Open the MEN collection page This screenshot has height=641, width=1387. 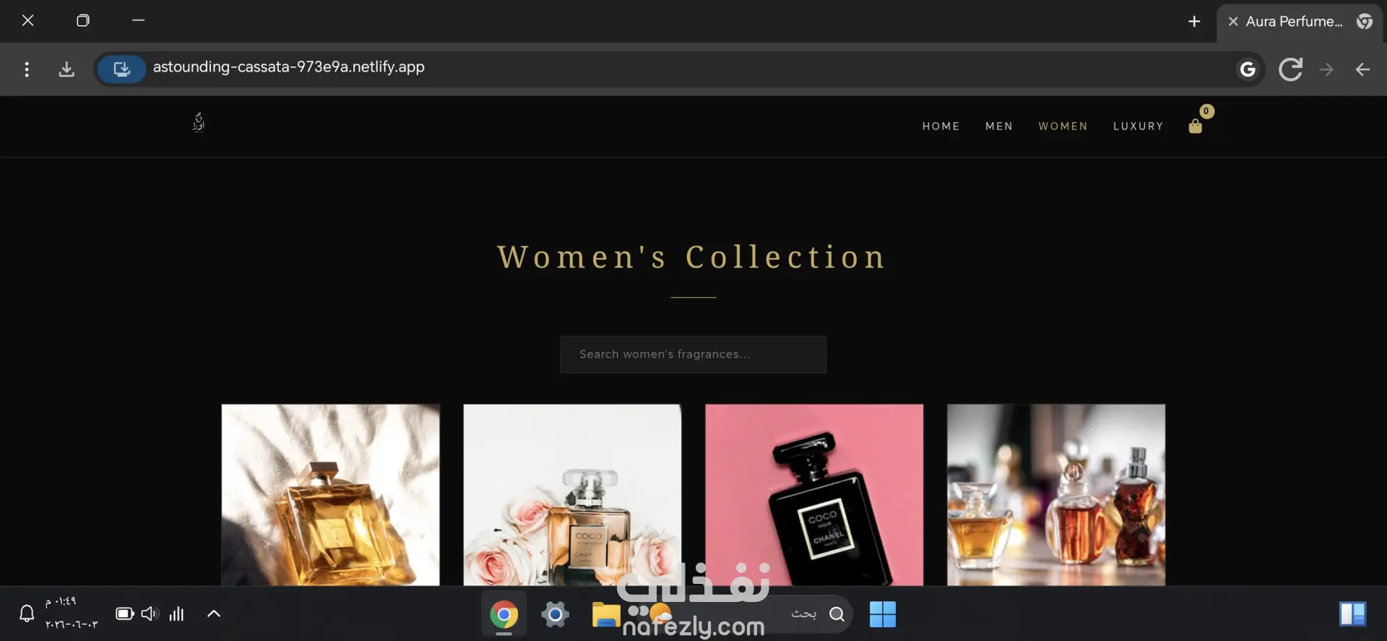(999, 126)
